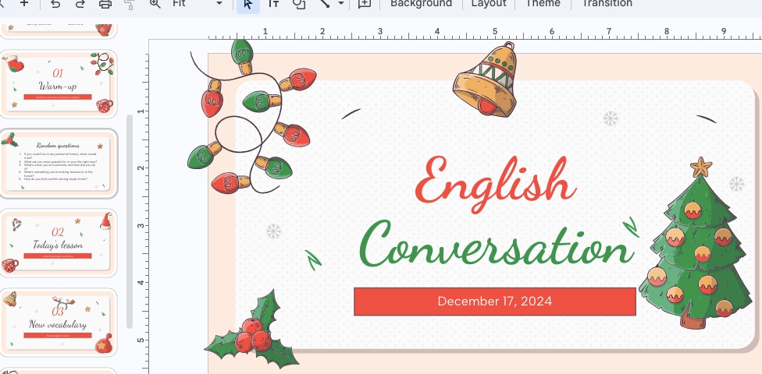Open the Layout menu
Screen dimensions: 762x374
point(489,3)
